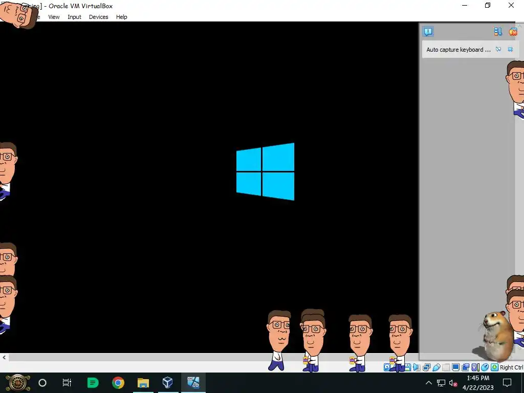Click the network adapters status bar indicator
Viewport: 524px width, 393px height.
point(427,367)
